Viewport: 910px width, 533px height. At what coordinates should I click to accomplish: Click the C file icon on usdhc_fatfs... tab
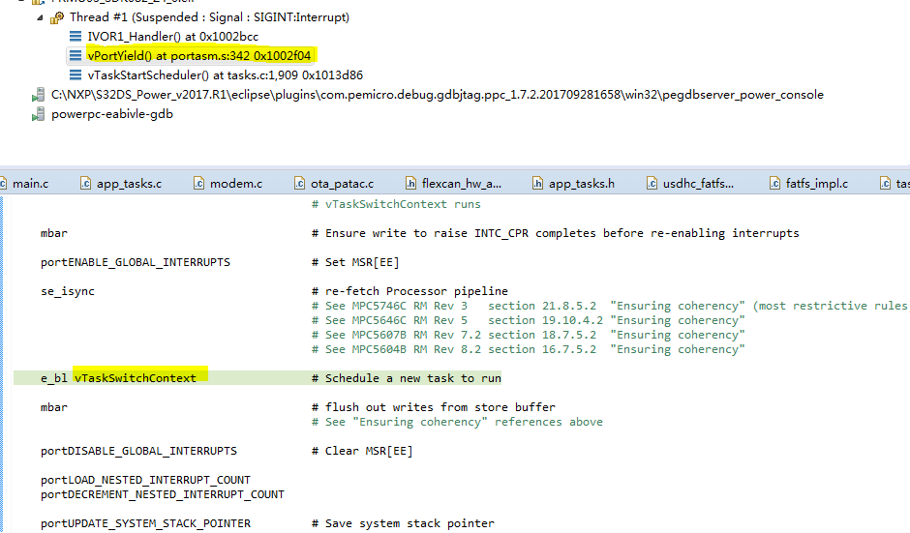652,184
